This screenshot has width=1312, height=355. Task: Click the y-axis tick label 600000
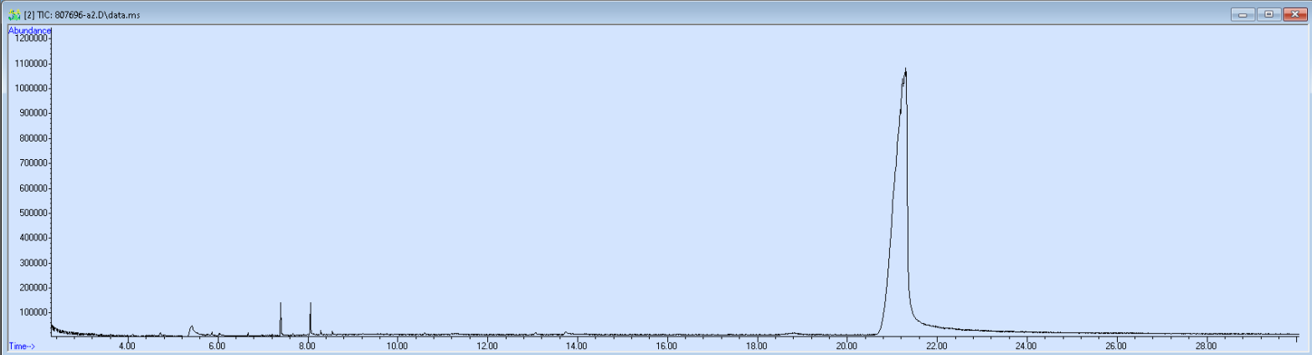[32, 188]
